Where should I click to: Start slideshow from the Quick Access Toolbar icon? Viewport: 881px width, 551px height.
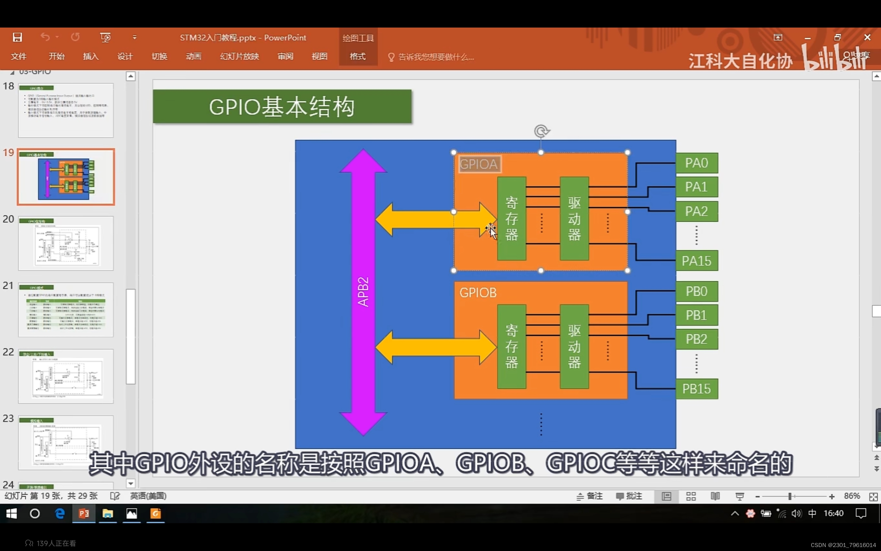pyautogui.click(x=105, y=37)
